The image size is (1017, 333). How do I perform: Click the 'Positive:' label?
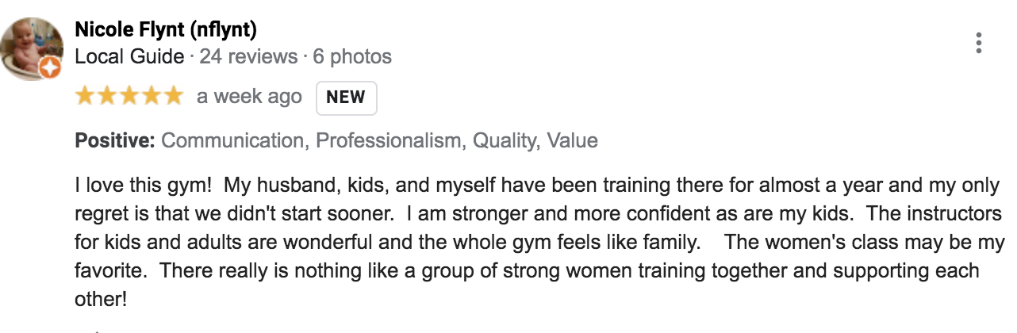(115, 141)
